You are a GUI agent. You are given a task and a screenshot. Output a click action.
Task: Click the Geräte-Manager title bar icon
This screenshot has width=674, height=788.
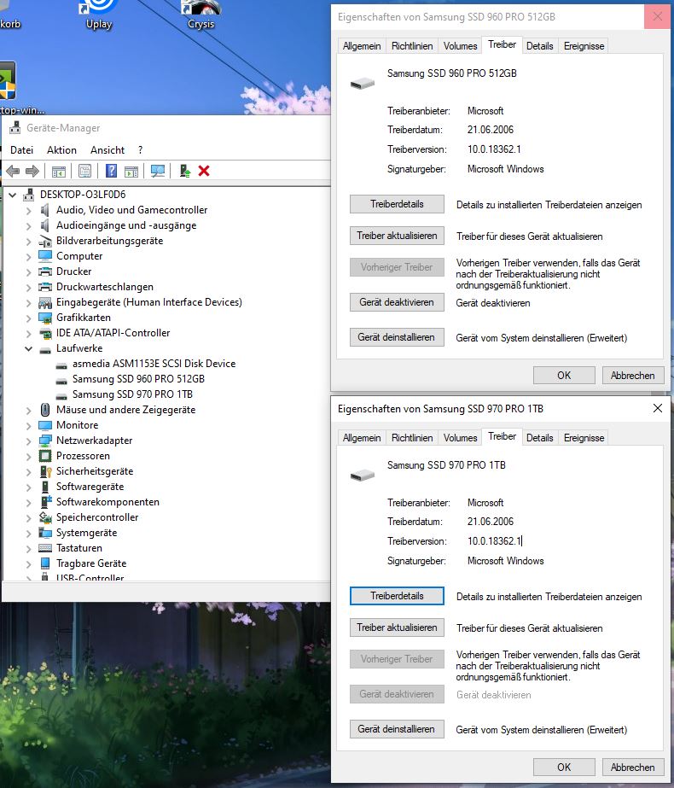pos(15,128)
